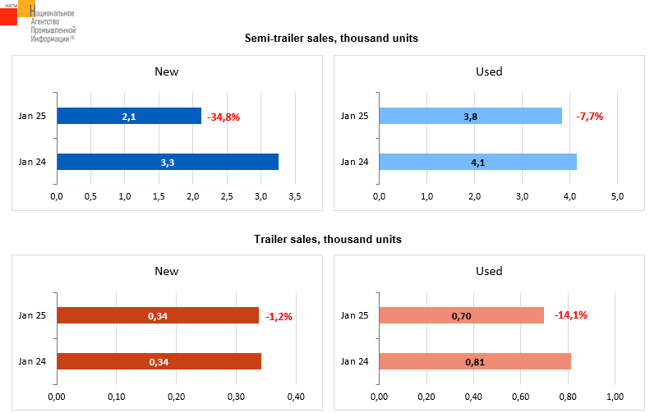
Task: Click the red -1,2% change label
Action: point(278,316)
